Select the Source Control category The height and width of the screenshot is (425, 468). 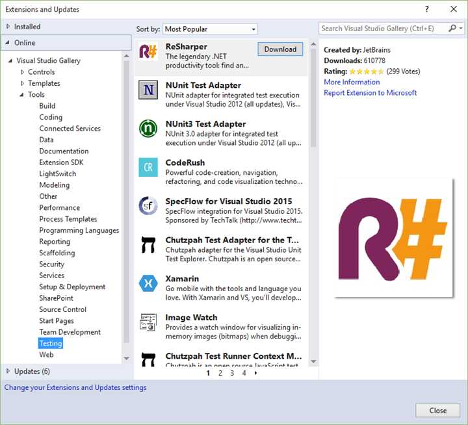tap(62, 309)
